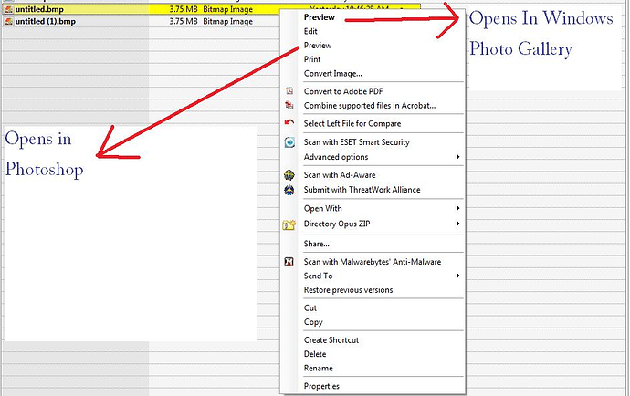Click the ThreatWork Alliance submit icon
The width and height of the screenshot is (630, 396).
point(289,190)
